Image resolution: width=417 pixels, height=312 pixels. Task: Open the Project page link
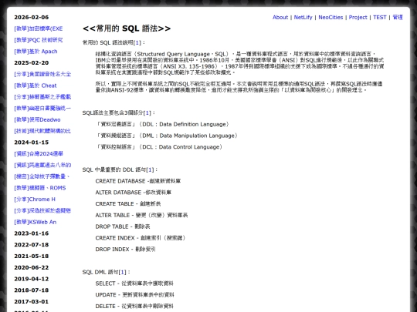click(358, 17)
